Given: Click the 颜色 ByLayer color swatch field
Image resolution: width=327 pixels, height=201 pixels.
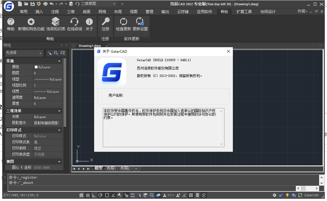Looking at the screenshot, I should [48, 67].
